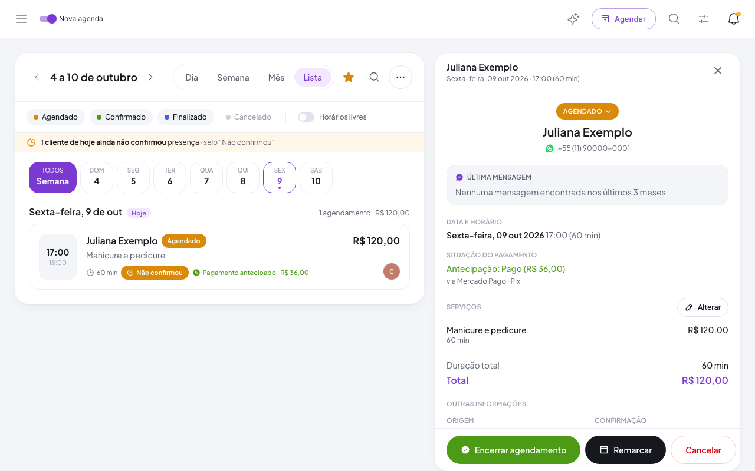Click phone number +55 (11) 90000-0001
755x471 pixels.
coord(594,148)
